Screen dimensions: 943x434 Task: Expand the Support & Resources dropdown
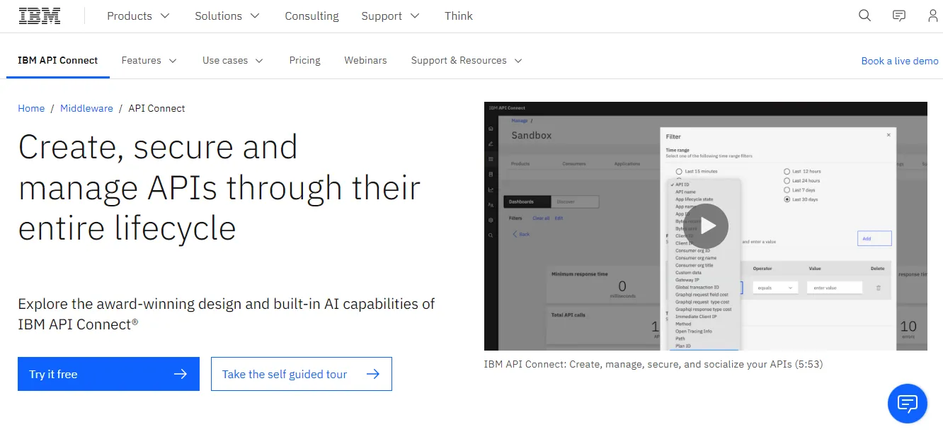467,61
